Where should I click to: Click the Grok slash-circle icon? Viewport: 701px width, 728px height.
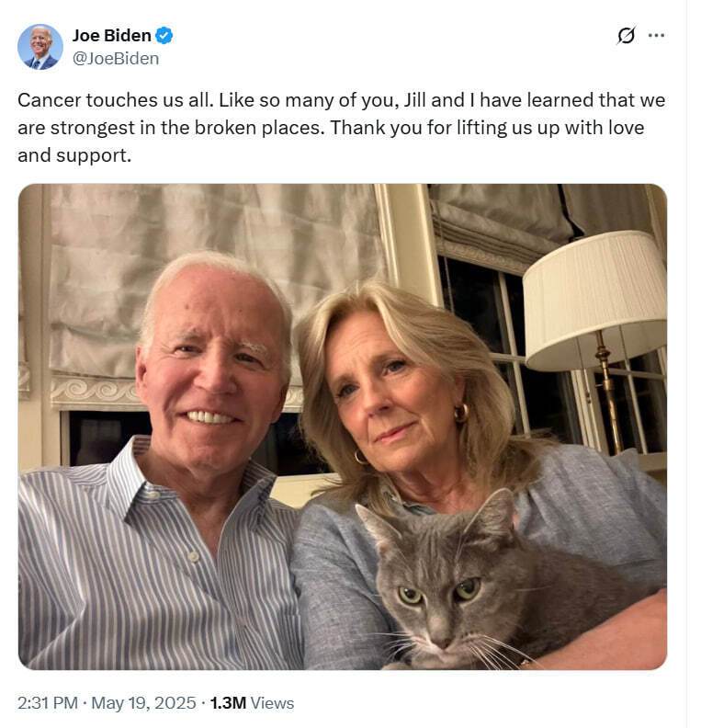(626, 36)
